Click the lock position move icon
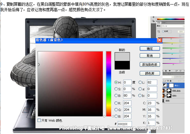 (168, 81)
